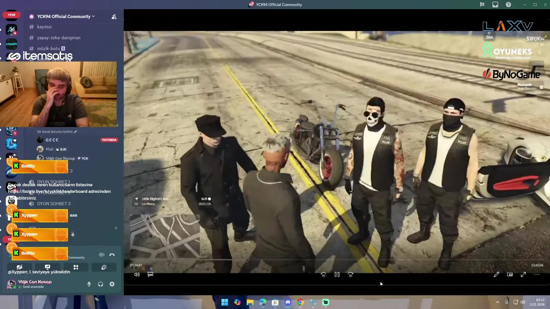
Task: Click the total duration 03:40:04 label
Action: click(x=537, y=265)
